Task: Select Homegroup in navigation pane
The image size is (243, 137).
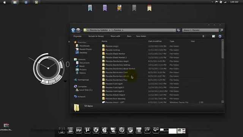Action: (x=83, y=80)
